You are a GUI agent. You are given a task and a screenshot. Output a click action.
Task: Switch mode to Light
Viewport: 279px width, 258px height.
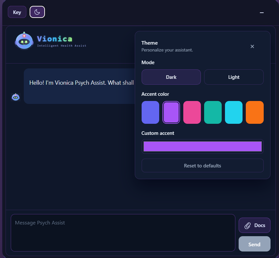[233, 77]
